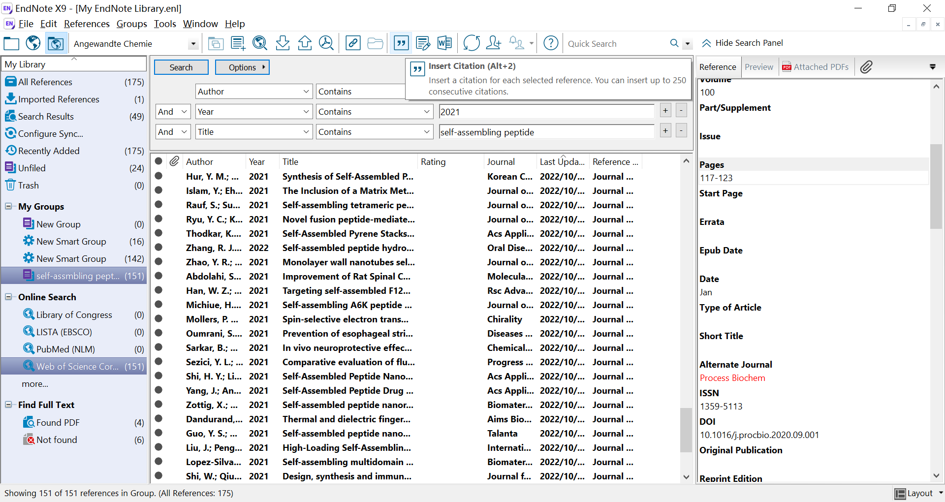Collapse the My Groups tree section

click(x=8, y=206)
